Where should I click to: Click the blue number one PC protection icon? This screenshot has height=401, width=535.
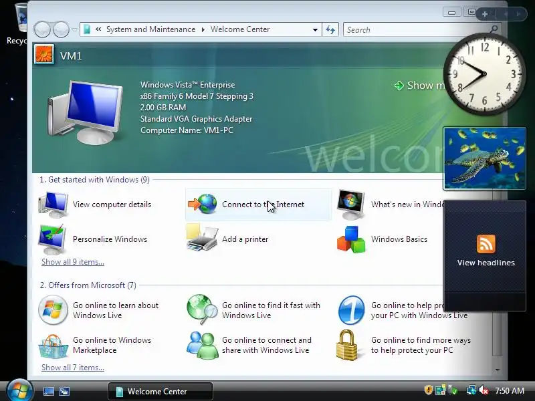click(352, 310)
